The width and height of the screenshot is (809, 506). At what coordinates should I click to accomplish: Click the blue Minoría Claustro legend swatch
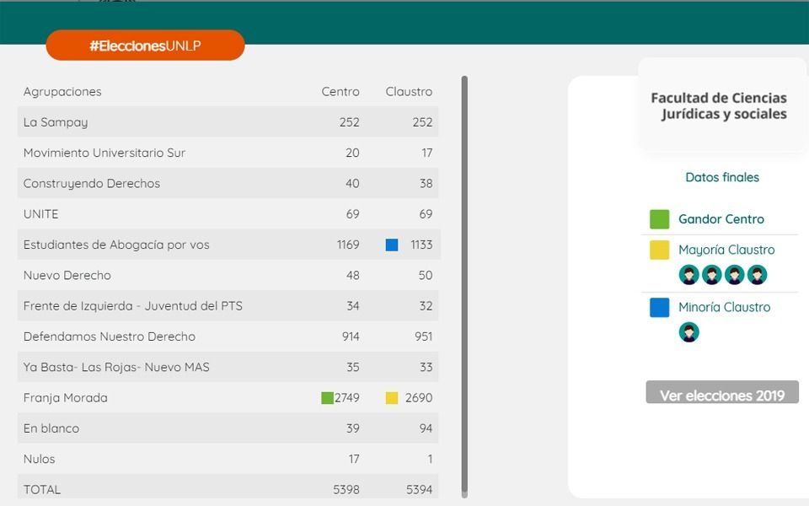click(659, 307)
